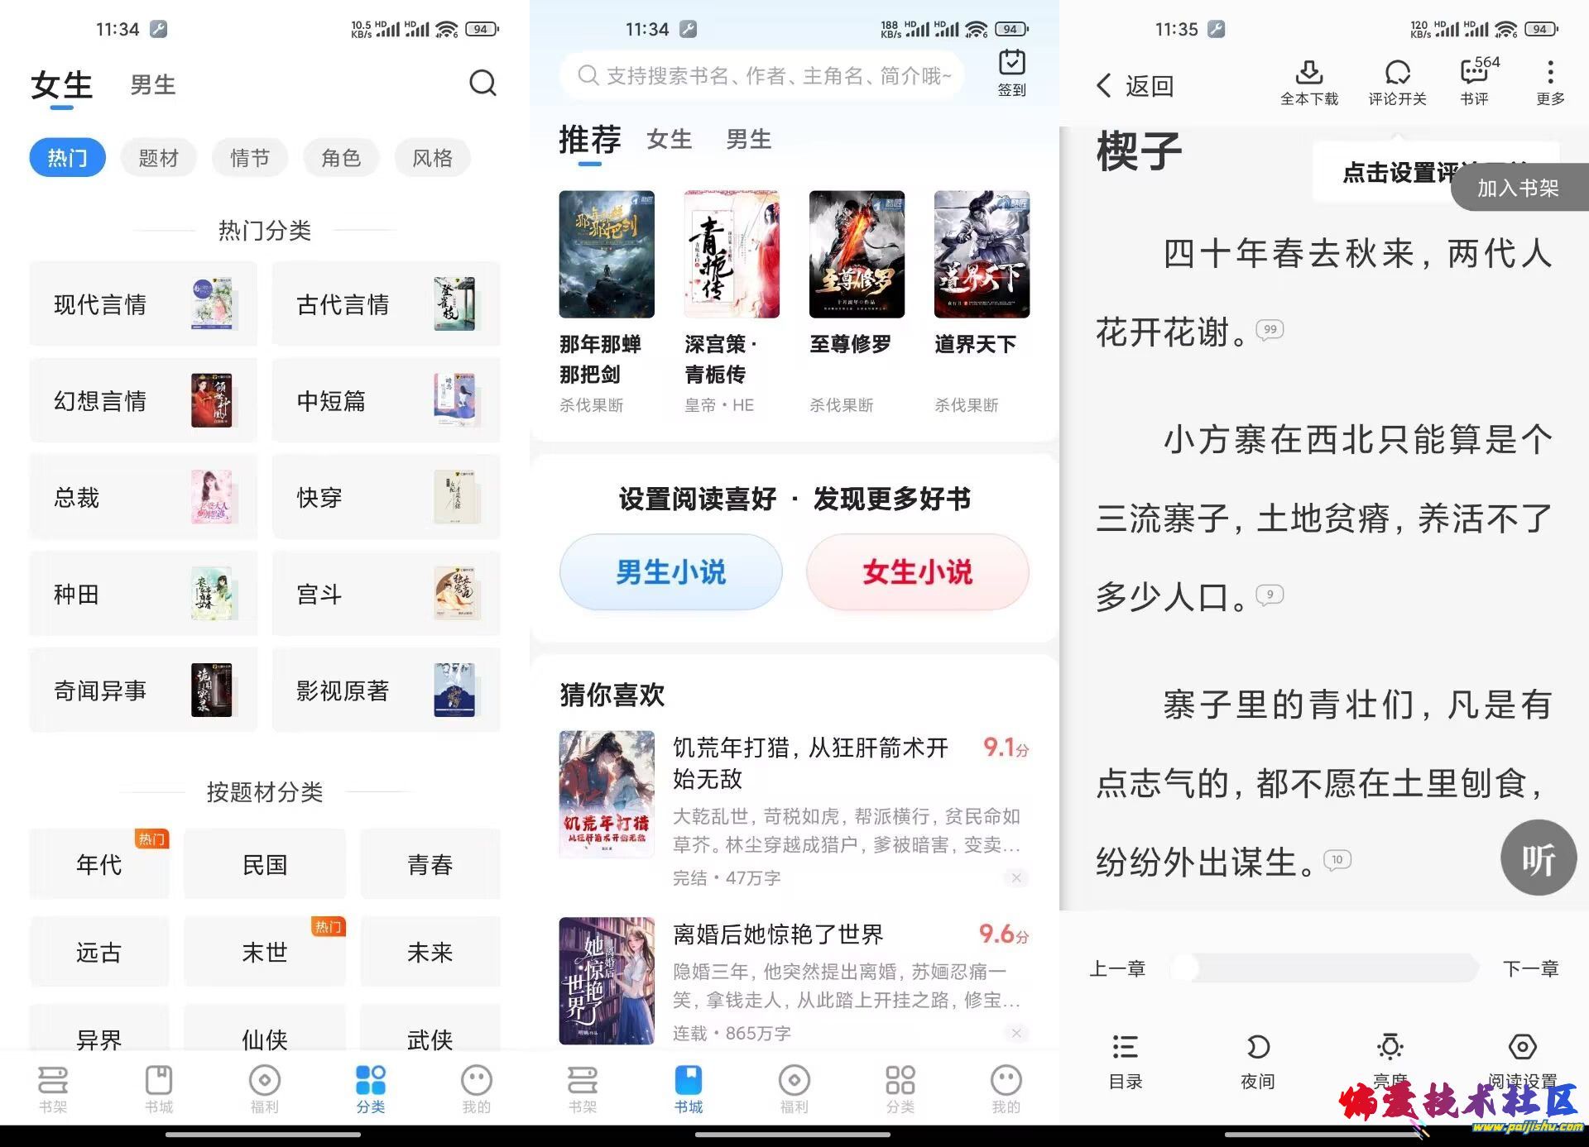Select the 风格 filter chip
Image resolution: width=1589 pixels, height=1147 pixels.
click(432, 158)
